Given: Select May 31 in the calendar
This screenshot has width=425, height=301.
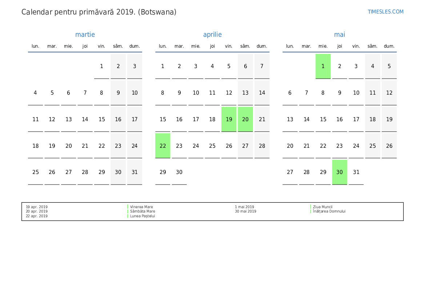Looking at the screenshot, I should click(356, 172).
